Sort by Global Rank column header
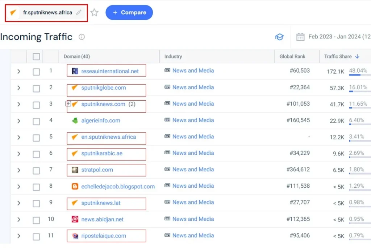Viewport: 371px width, 248px height. click(x=292, y=56)
